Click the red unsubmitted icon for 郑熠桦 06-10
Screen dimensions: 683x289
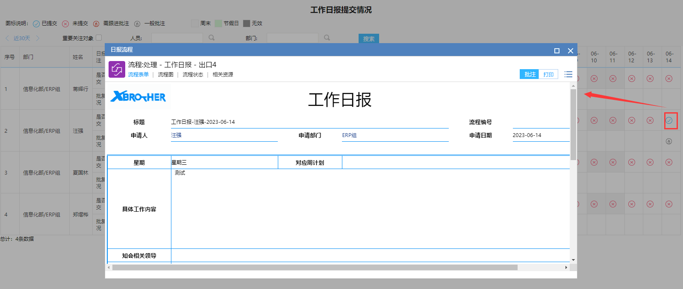click(x=594, y=204)
